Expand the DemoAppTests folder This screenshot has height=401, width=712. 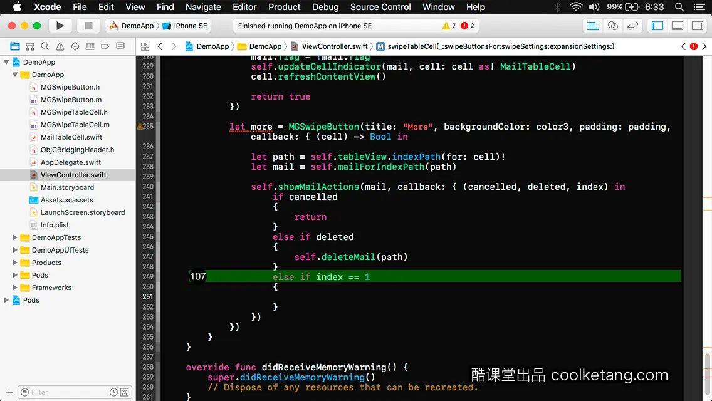[x=15, y=237]
